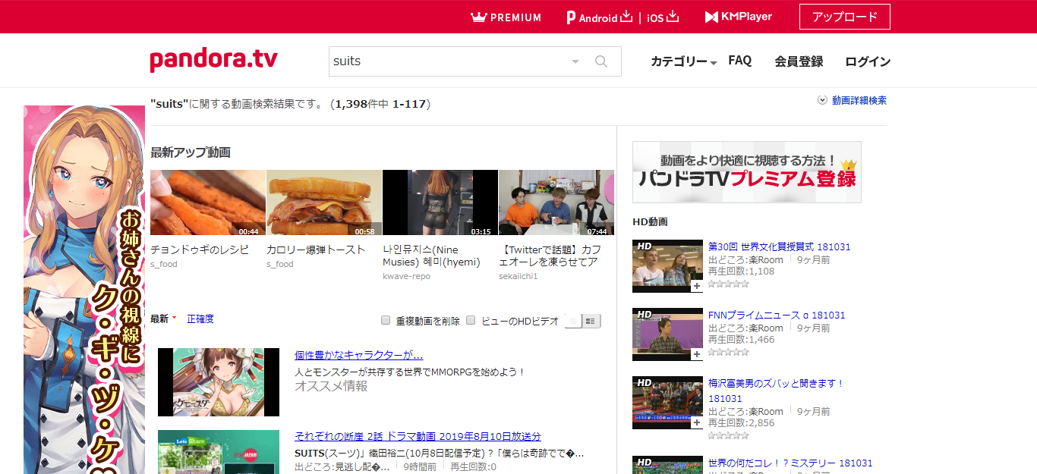This screenshot has height=474, width=1037.
Task: Click the search magnifier icon
Action: coord(601,61)
